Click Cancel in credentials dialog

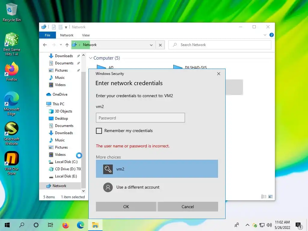coord(188,207)
